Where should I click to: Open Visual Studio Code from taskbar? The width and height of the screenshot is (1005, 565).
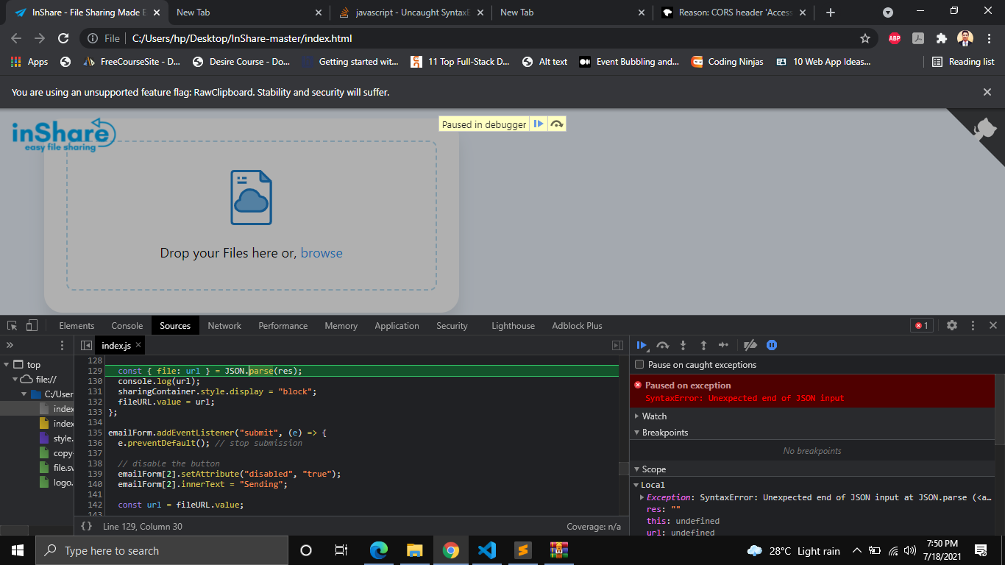486,550
